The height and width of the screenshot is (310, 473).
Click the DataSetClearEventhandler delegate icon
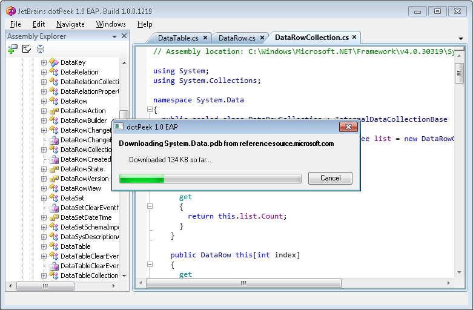[x=54, y=208]
